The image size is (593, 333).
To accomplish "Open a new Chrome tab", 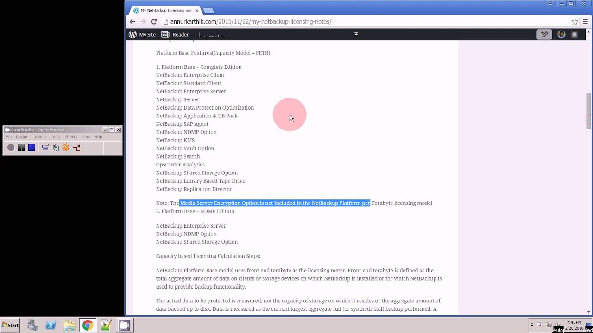I will [x=208, y=11].
